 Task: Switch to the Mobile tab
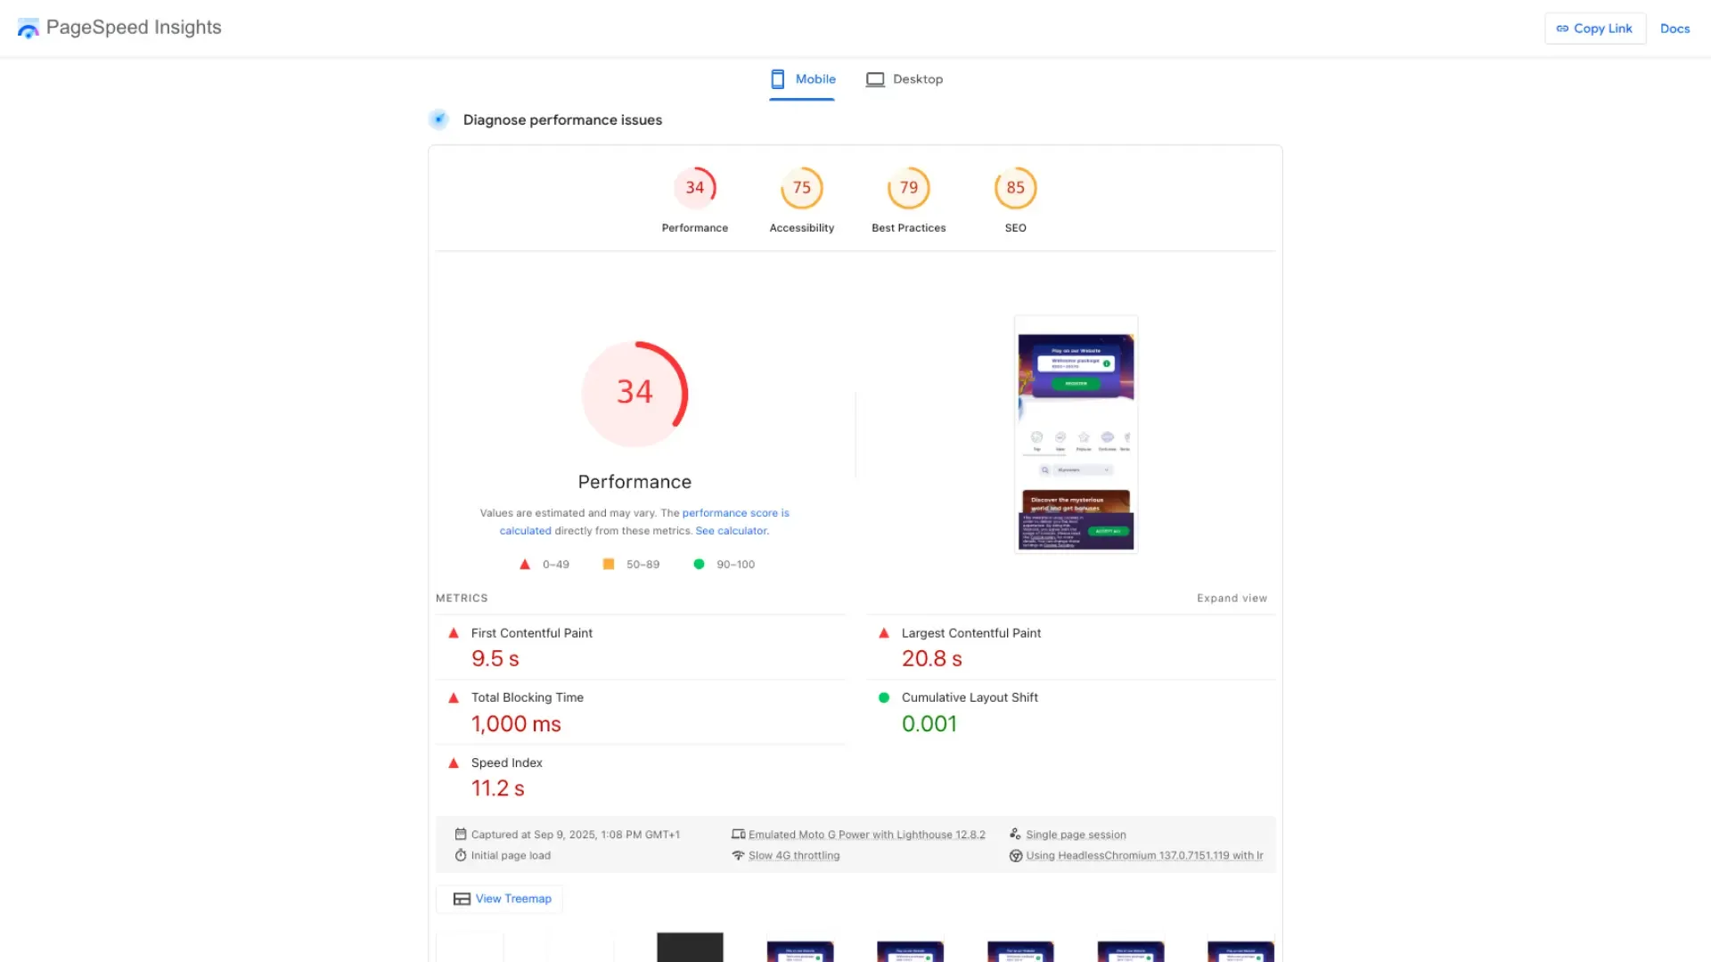[802, 79]
